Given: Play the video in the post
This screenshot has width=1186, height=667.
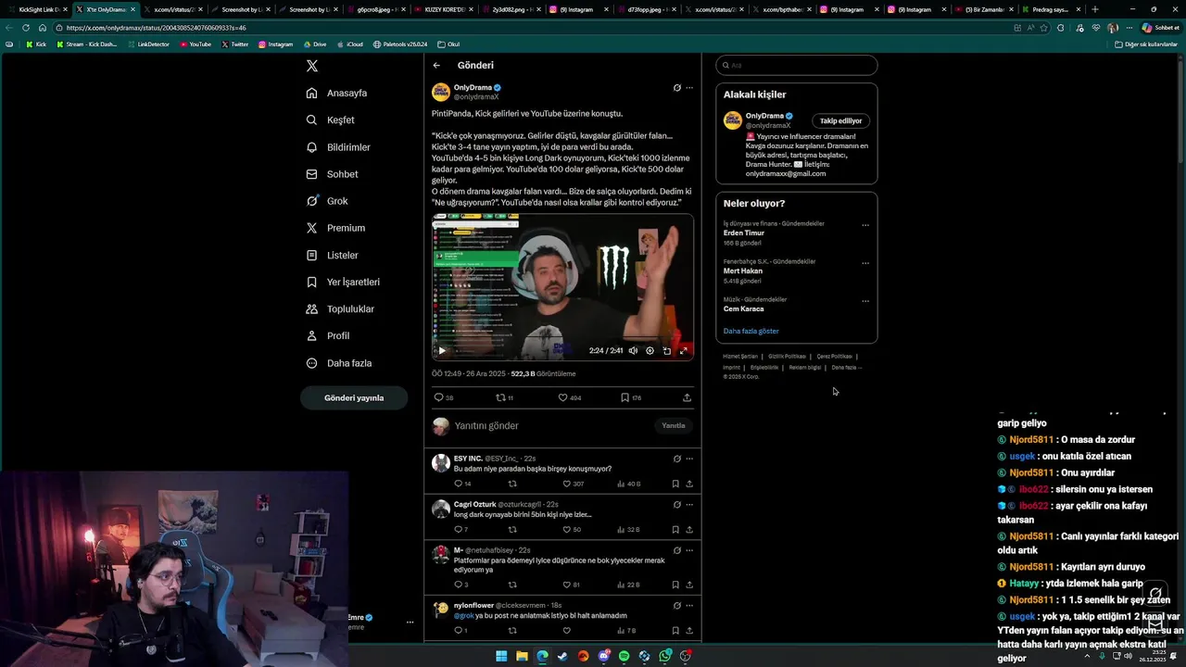Looking at the screenshot, I should pos(442,350).
